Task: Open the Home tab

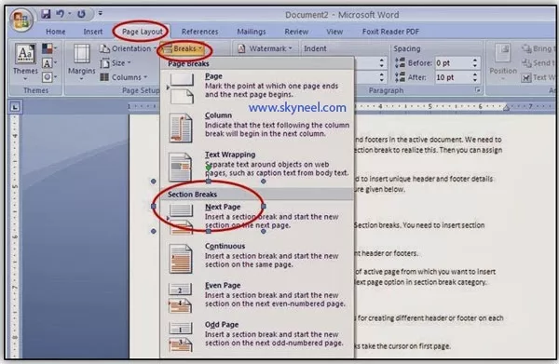Action: pyautogui.click(x=56, y=32)
